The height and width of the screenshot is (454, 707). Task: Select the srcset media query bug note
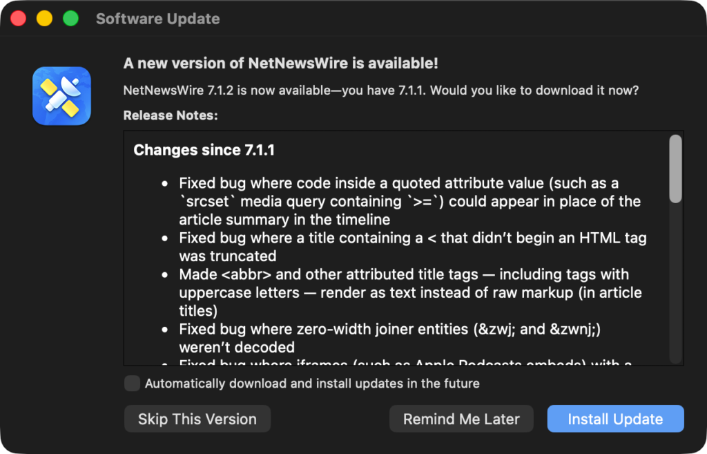[409, 201]
